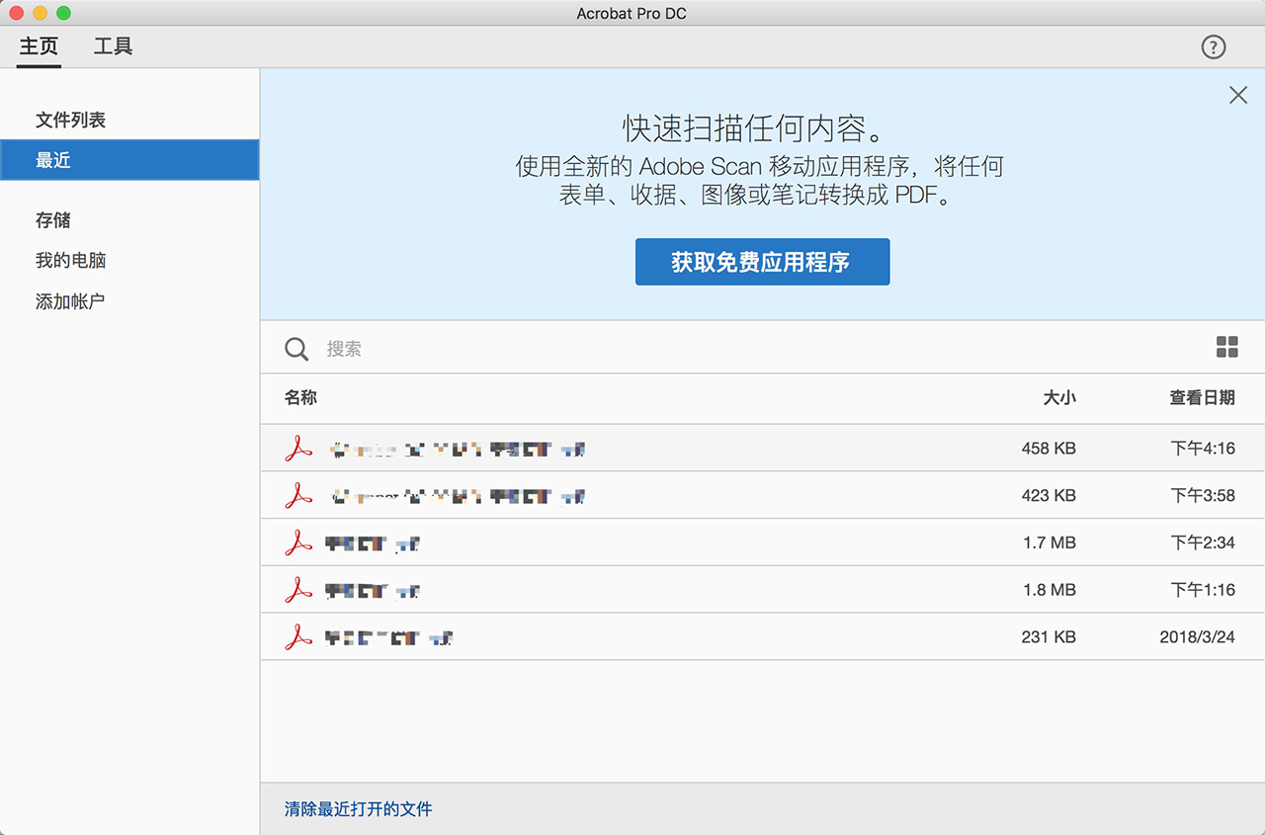Click the 存储 sidebar heading
Viewport: 1265px width, 835px height.
tap(53, 220)
